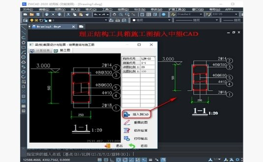Image resolution: width=263 pixels, height=162 pixels.
Task: Click the 详图比例 value field showing 20
Action: pos(147,67)
